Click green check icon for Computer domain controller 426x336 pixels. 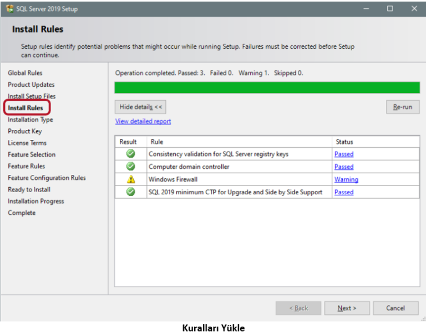[x=130, y=167]
